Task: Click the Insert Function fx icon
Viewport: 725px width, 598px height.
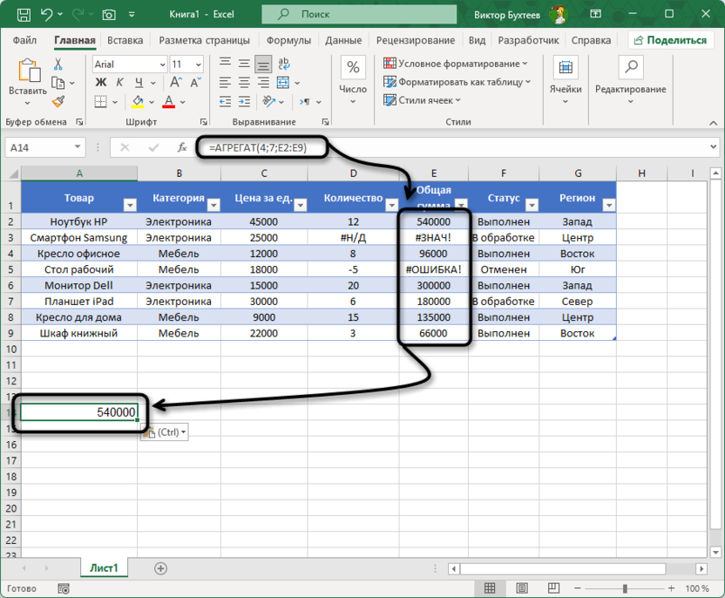Action: click(182, 147)
